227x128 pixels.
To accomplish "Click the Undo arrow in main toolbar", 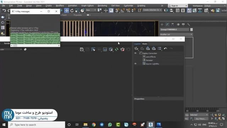I will pos(4,10).
